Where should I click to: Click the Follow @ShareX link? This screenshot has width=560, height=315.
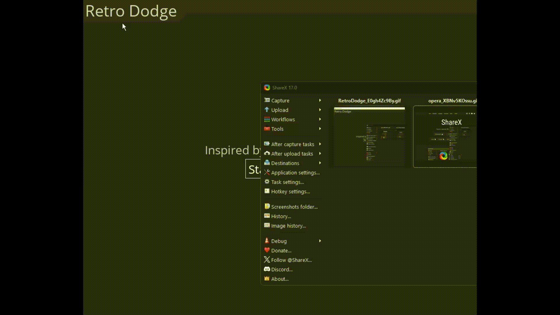(291, 260)
